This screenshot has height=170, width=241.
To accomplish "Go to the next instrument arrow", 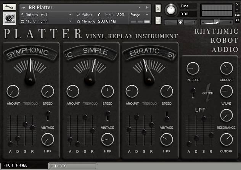I will click(147, 8).
